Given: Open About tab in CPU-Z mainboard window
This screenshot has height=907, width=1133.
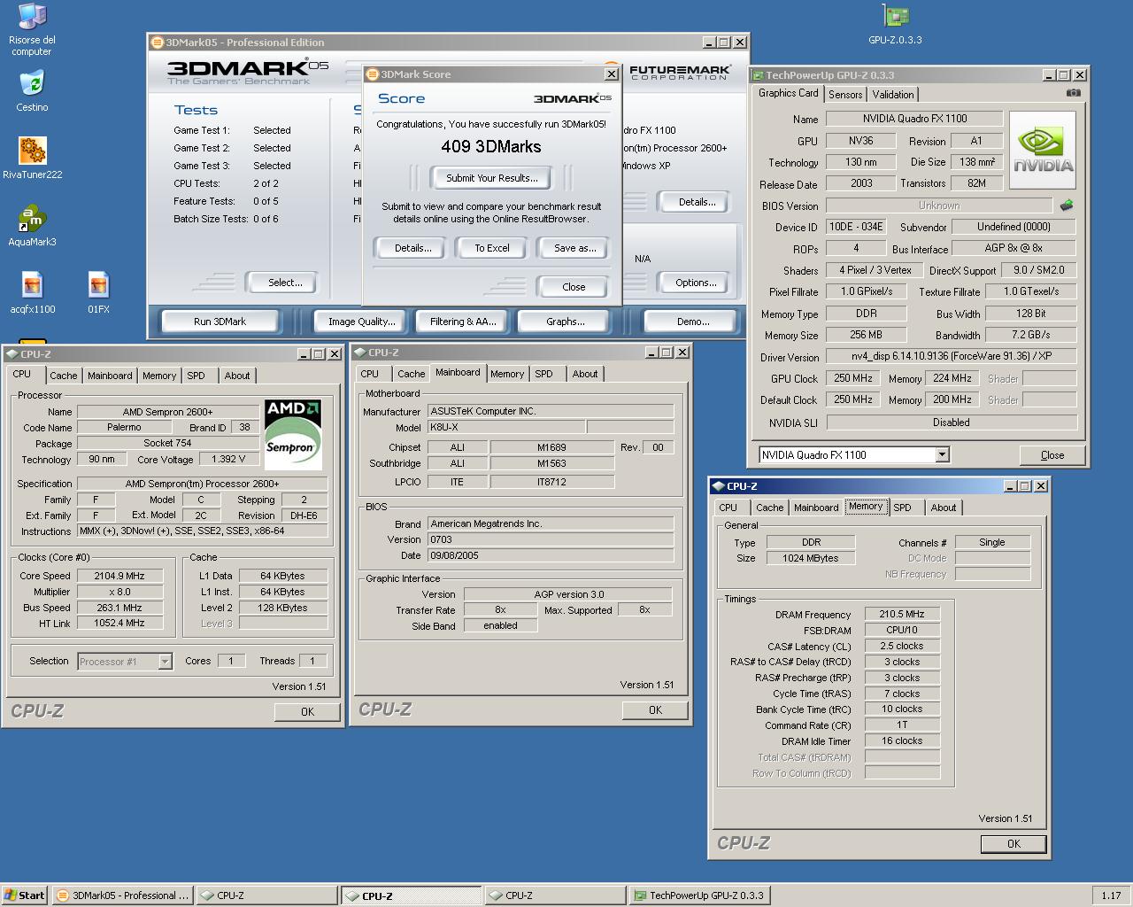Looking at the screenshot, I should tap(584, 374).
